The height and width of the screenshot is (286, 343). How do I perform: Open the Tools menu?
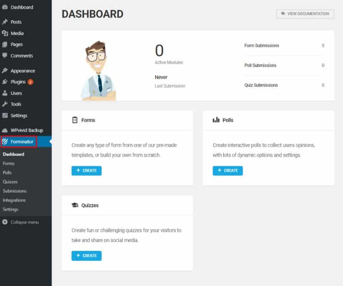26,104
